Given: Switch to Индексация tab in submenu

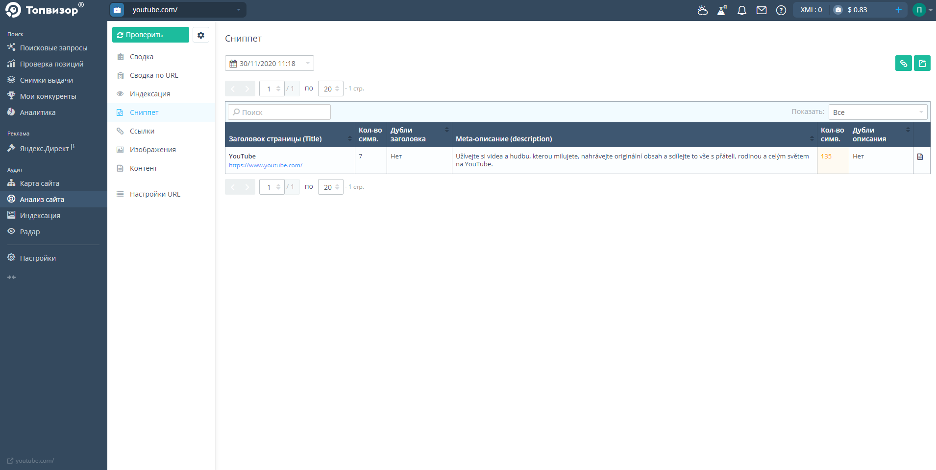Looking at the screenshot, I should pyautogui.click(x=161, y=94).
